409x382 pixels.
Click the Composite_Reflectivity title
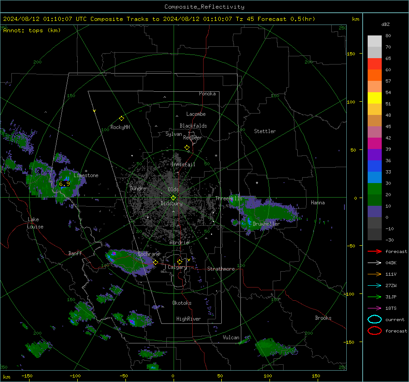(x=204, y=7)
